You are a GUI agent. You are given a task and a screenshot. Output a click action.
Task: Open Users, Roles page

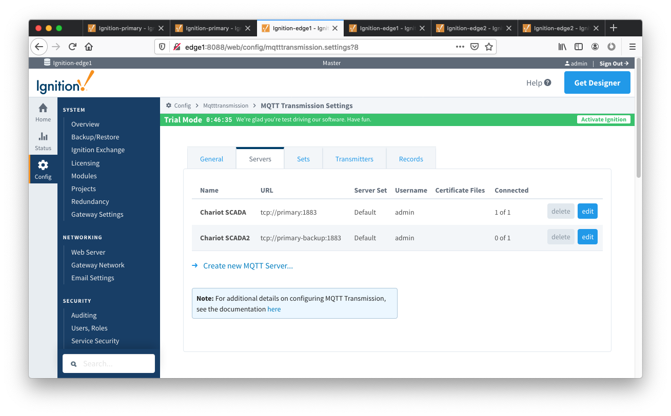[x=89, y=328]
